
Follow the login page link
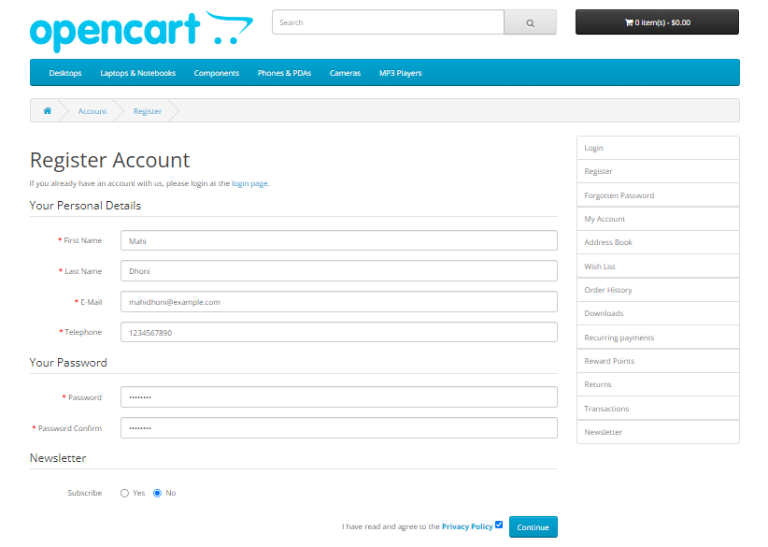(x=249, y=183)
